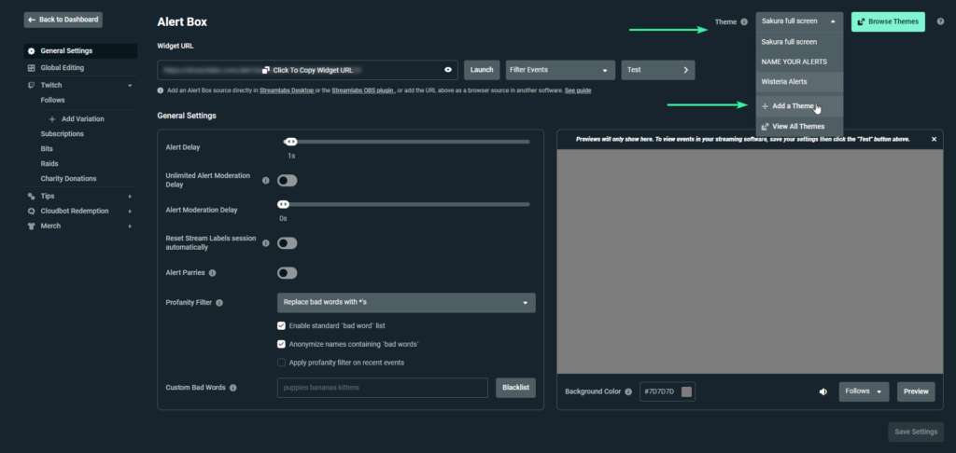The width and height of the screenshot is (956, 453).
Task: Open Raids alert settings
Action: [x=49, y=164]
